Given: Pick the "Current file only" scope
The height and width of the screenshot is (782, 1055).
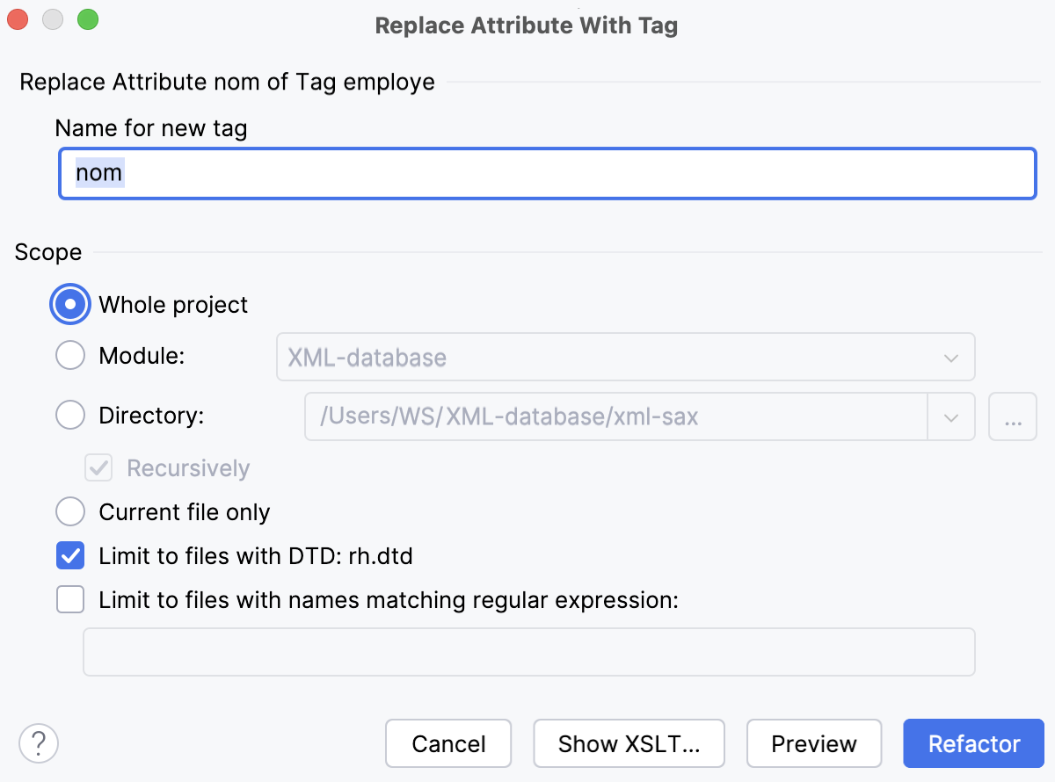Looking at the screenshot, I should tap(69, 511).
